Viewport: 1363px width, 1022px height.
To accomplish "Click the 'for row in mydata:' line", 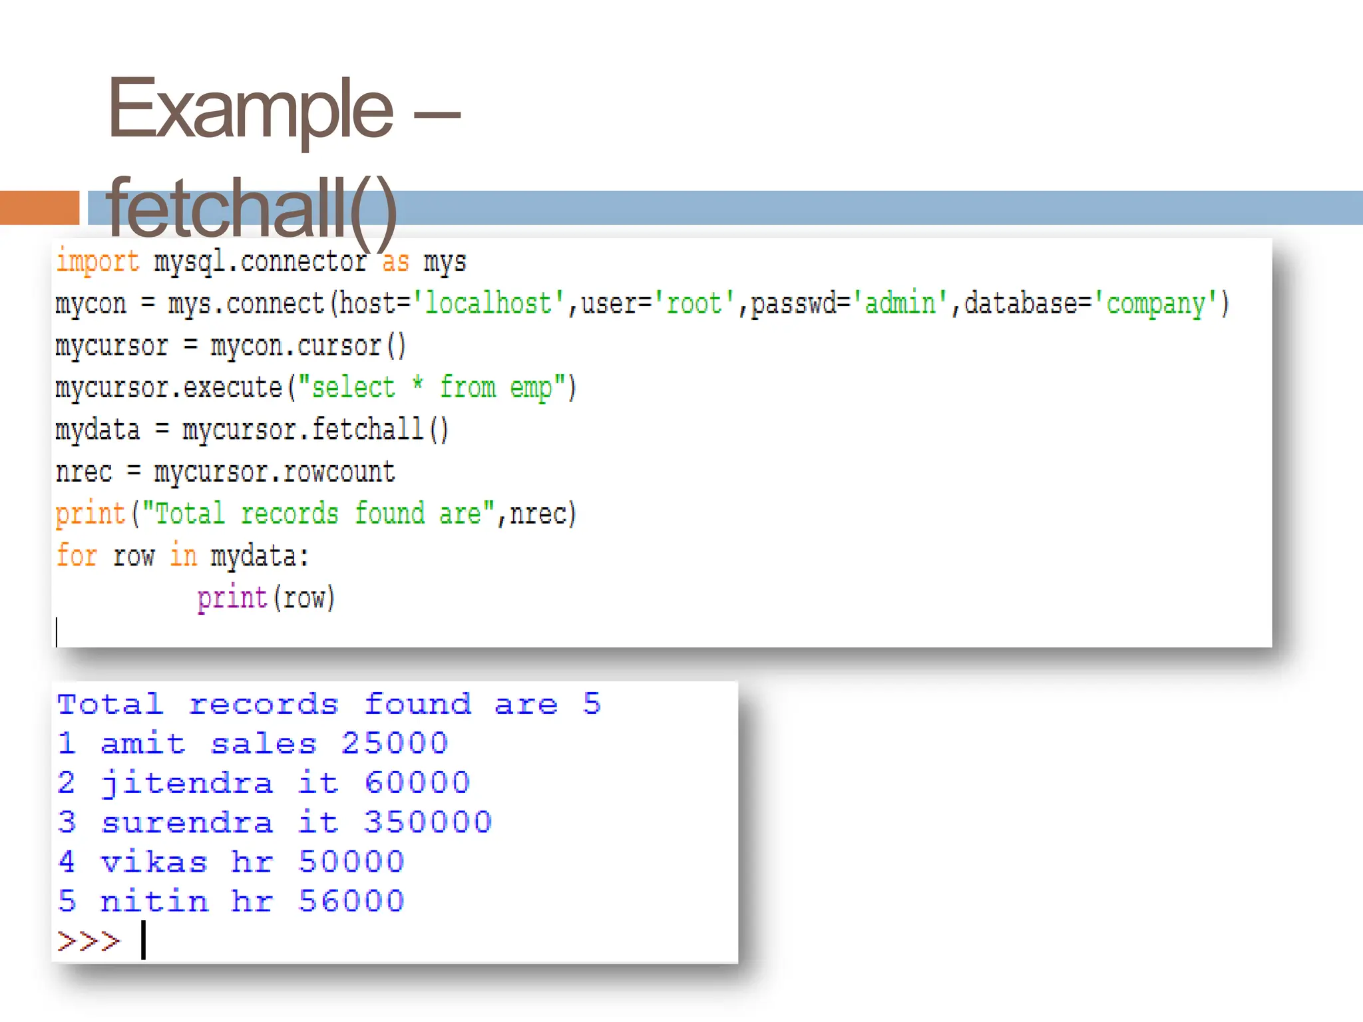I will coord(182,556).
